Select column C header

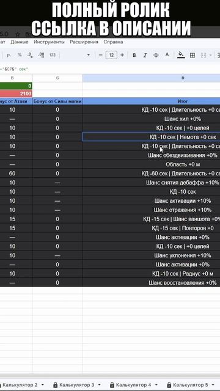pos(57,78)
